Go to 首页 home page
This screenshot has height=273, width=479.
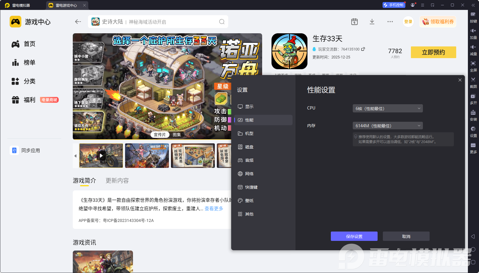click(23, 44)
